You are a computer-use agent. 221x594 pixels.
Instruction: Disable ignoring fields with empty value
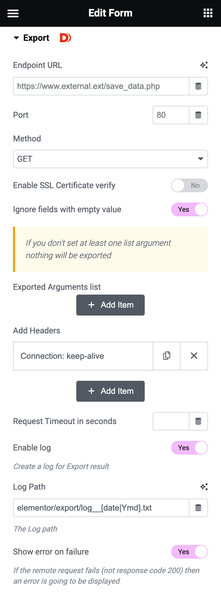pyautogui.click(x=190, y=209)
